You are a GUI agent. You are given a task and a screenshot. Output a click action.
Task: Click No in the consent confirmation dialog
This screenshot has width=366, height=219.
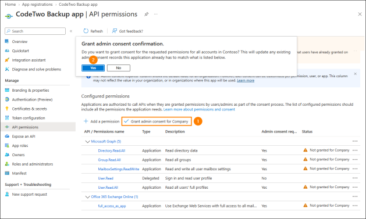[119, 68]
